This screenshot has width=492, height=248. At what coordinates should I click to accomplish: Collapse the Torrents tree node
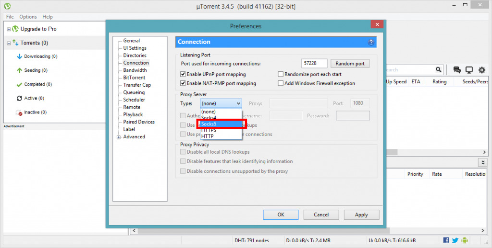tap(9, 43)
